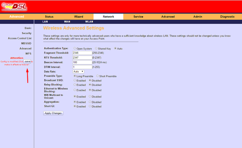Open the Status tab
The width and height of the screenshot is (242, 148).
coord(49,17)
